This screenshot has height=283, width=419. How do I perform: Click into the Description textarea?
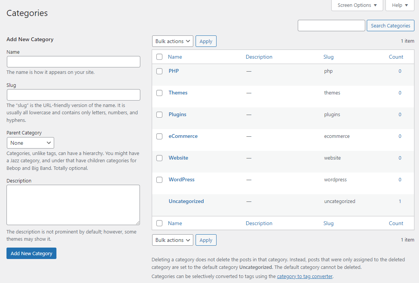click(x=73, y=205)
